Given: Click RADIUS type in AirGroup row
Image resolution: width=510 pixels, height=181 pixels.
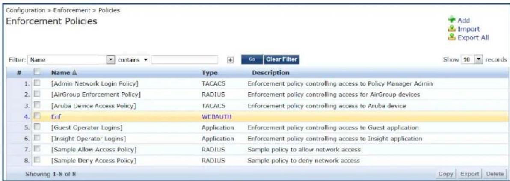Looking at the screenshot, I should pyautogui.click(x=213, y=95).
